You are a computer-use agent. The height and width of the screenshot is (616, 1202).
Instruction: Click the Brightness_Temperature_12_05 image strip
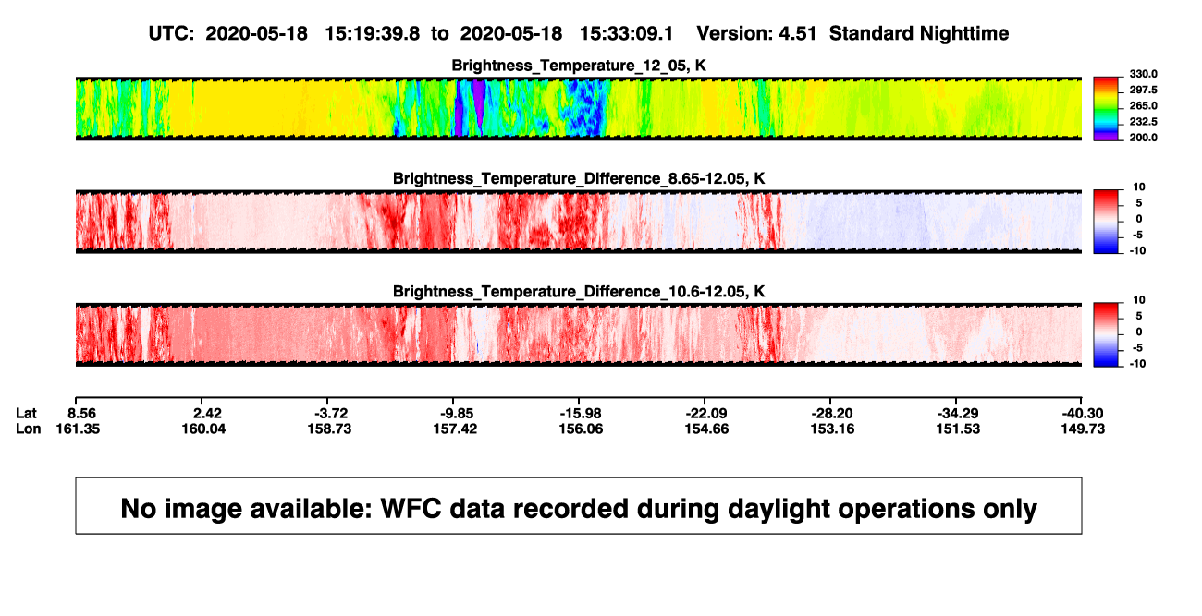point(578,109)
